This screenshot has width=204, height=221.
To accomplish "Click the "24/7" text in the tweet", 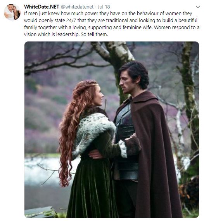I will [x=71, y=20].
